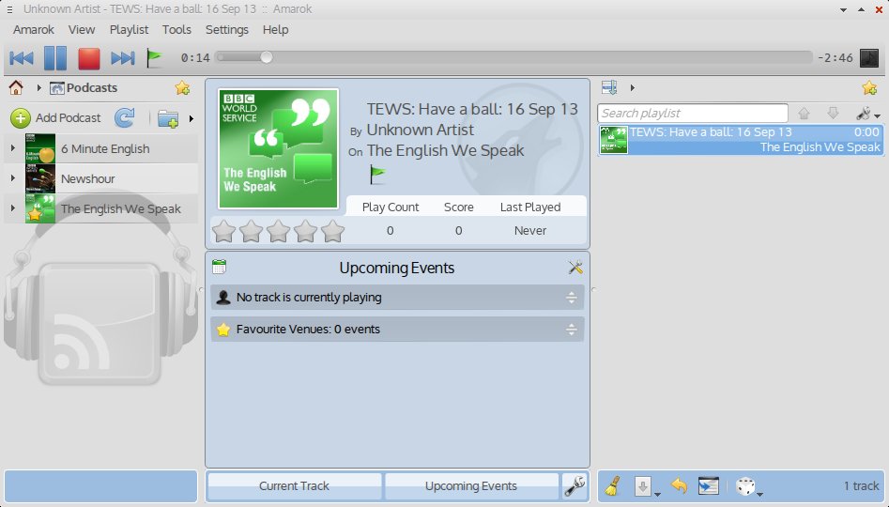Expand breadcrumb arrow before Podcasts
The image size is (889, 507).
(x=38, y=88)
